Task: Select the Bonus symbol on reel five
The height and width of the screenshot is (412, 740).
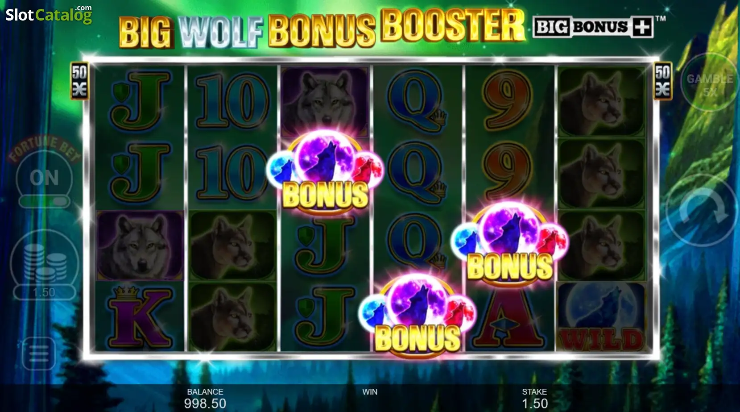Action: point(510,243)
